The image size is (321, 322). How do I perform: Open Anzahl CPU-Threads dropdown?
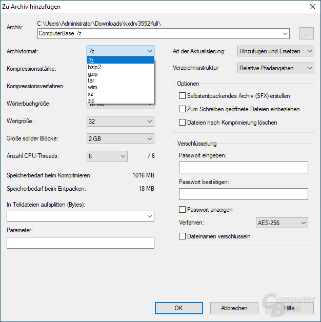(x=107, y=156)
